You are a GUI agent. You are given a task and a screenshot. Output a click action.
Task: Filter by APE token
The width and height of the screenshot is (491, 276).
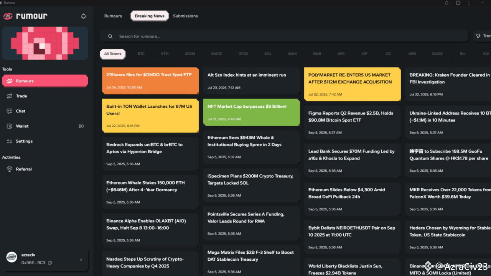point(341,54)
